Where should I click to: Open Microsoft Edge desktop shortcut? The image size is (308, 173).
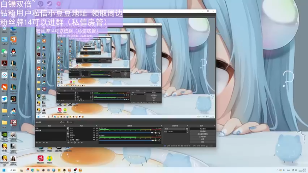click(13, 30)
